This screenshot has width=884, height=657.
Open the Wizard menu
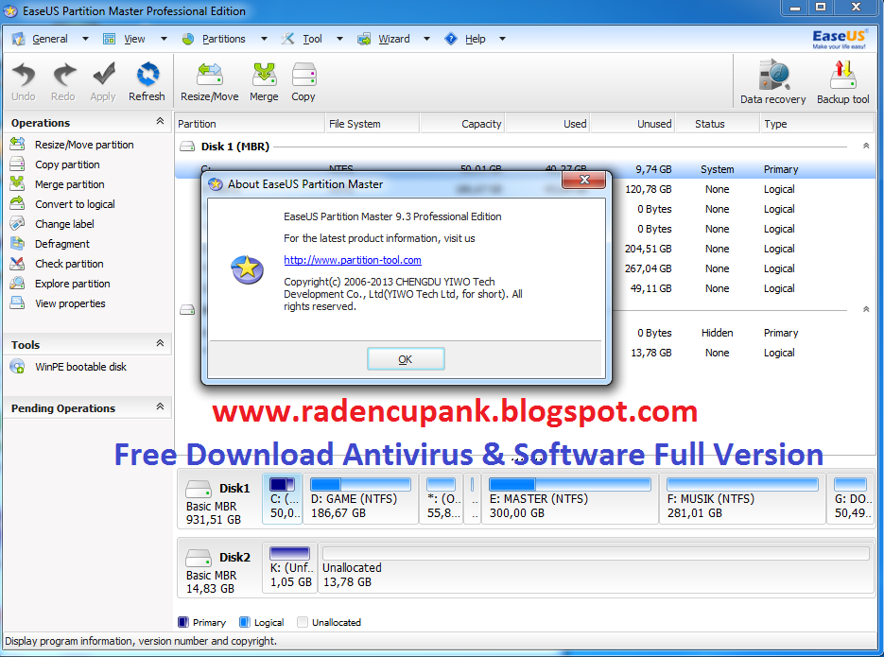pyautogui.click(x=394, y=39)
